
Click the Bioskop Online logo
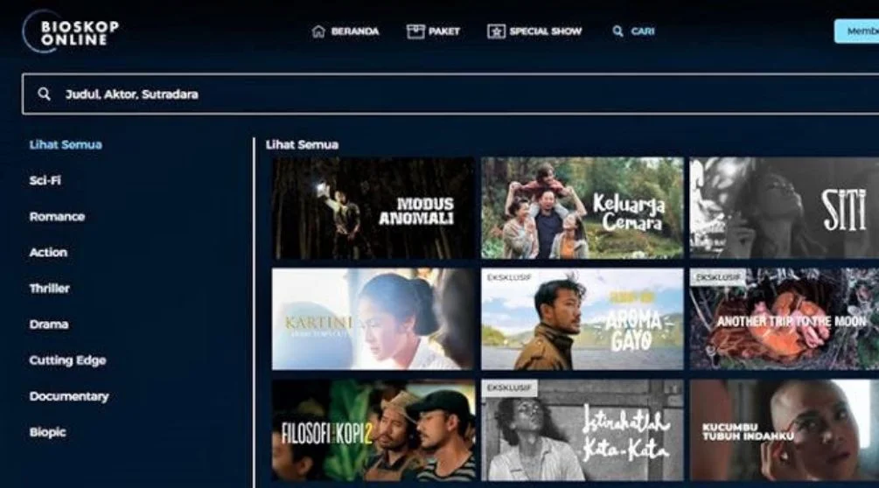(70, 31)
